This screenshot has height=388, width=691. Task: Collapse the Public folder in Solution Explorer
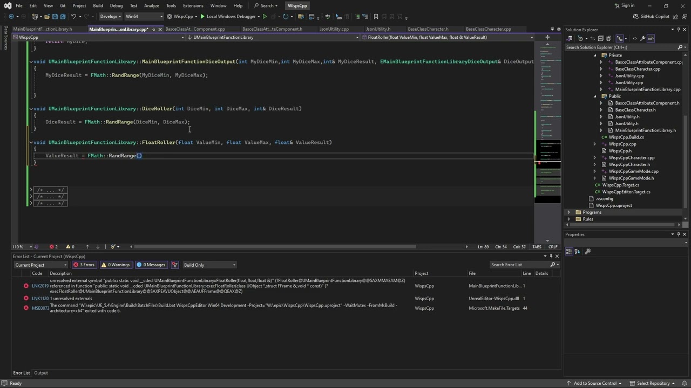coord(595,96)
